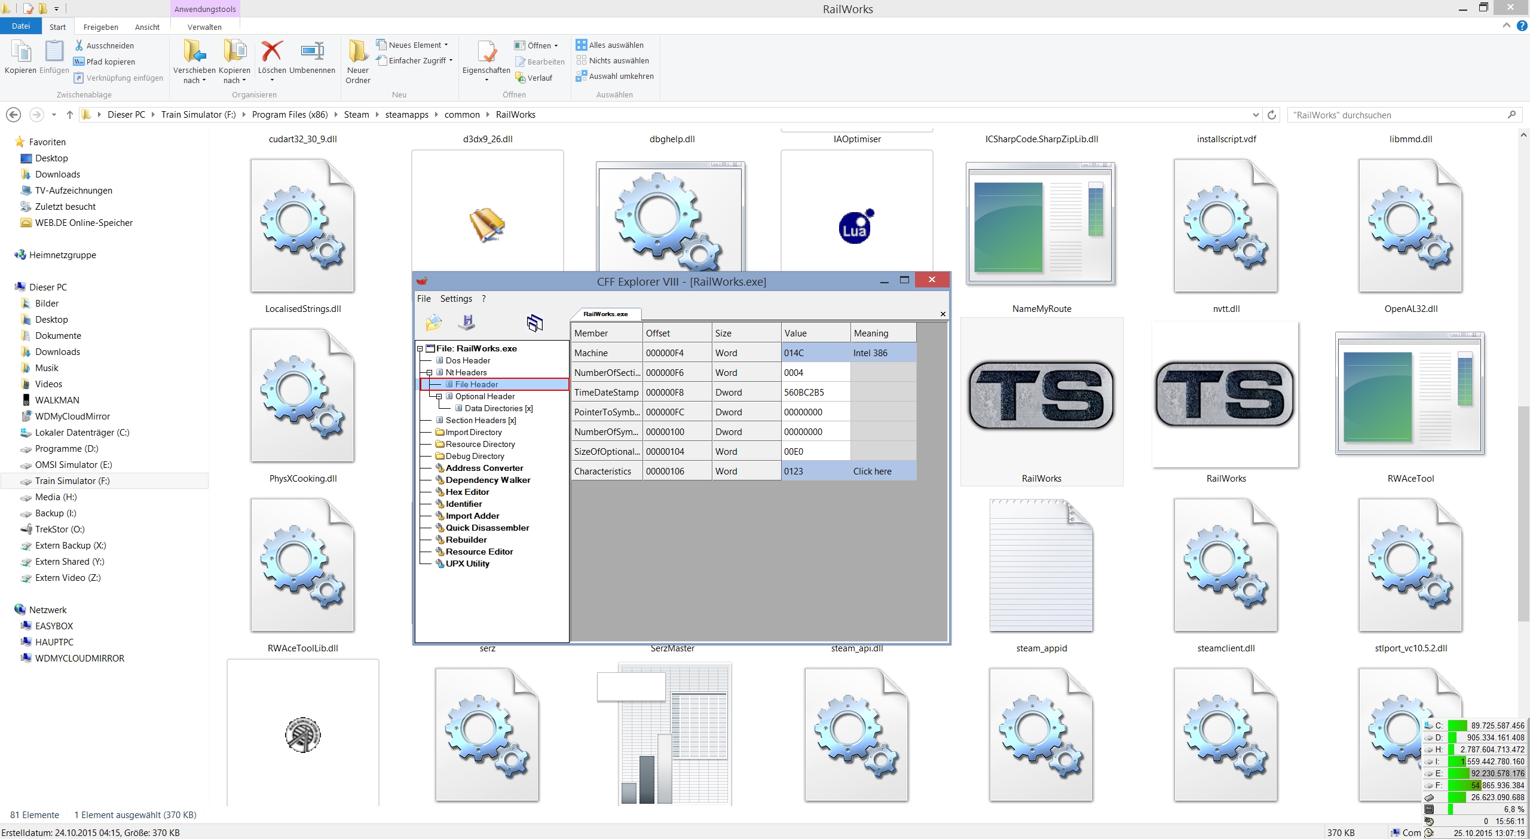Collapse the Optional Header tree node
The width and height of the screenshot is (1530, 839).
click(439, 397)
